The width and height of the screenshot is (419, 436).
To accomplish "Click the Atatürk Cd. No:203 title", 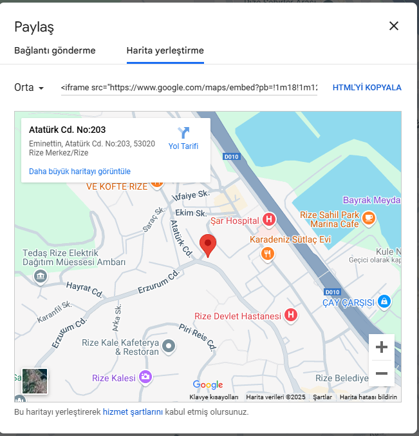I will point(68,130).
